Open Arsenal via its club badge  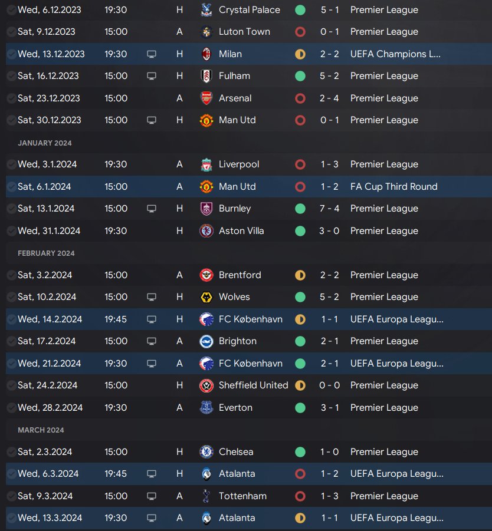coord(206,98)
